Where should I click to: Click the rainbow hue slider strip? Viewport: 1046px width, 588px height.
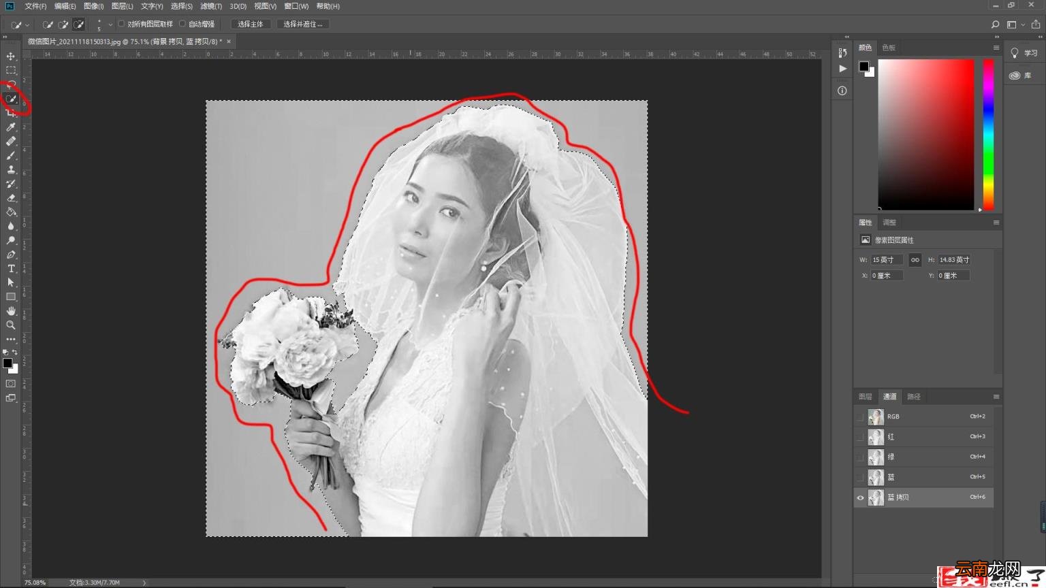(x=988, y=135)
